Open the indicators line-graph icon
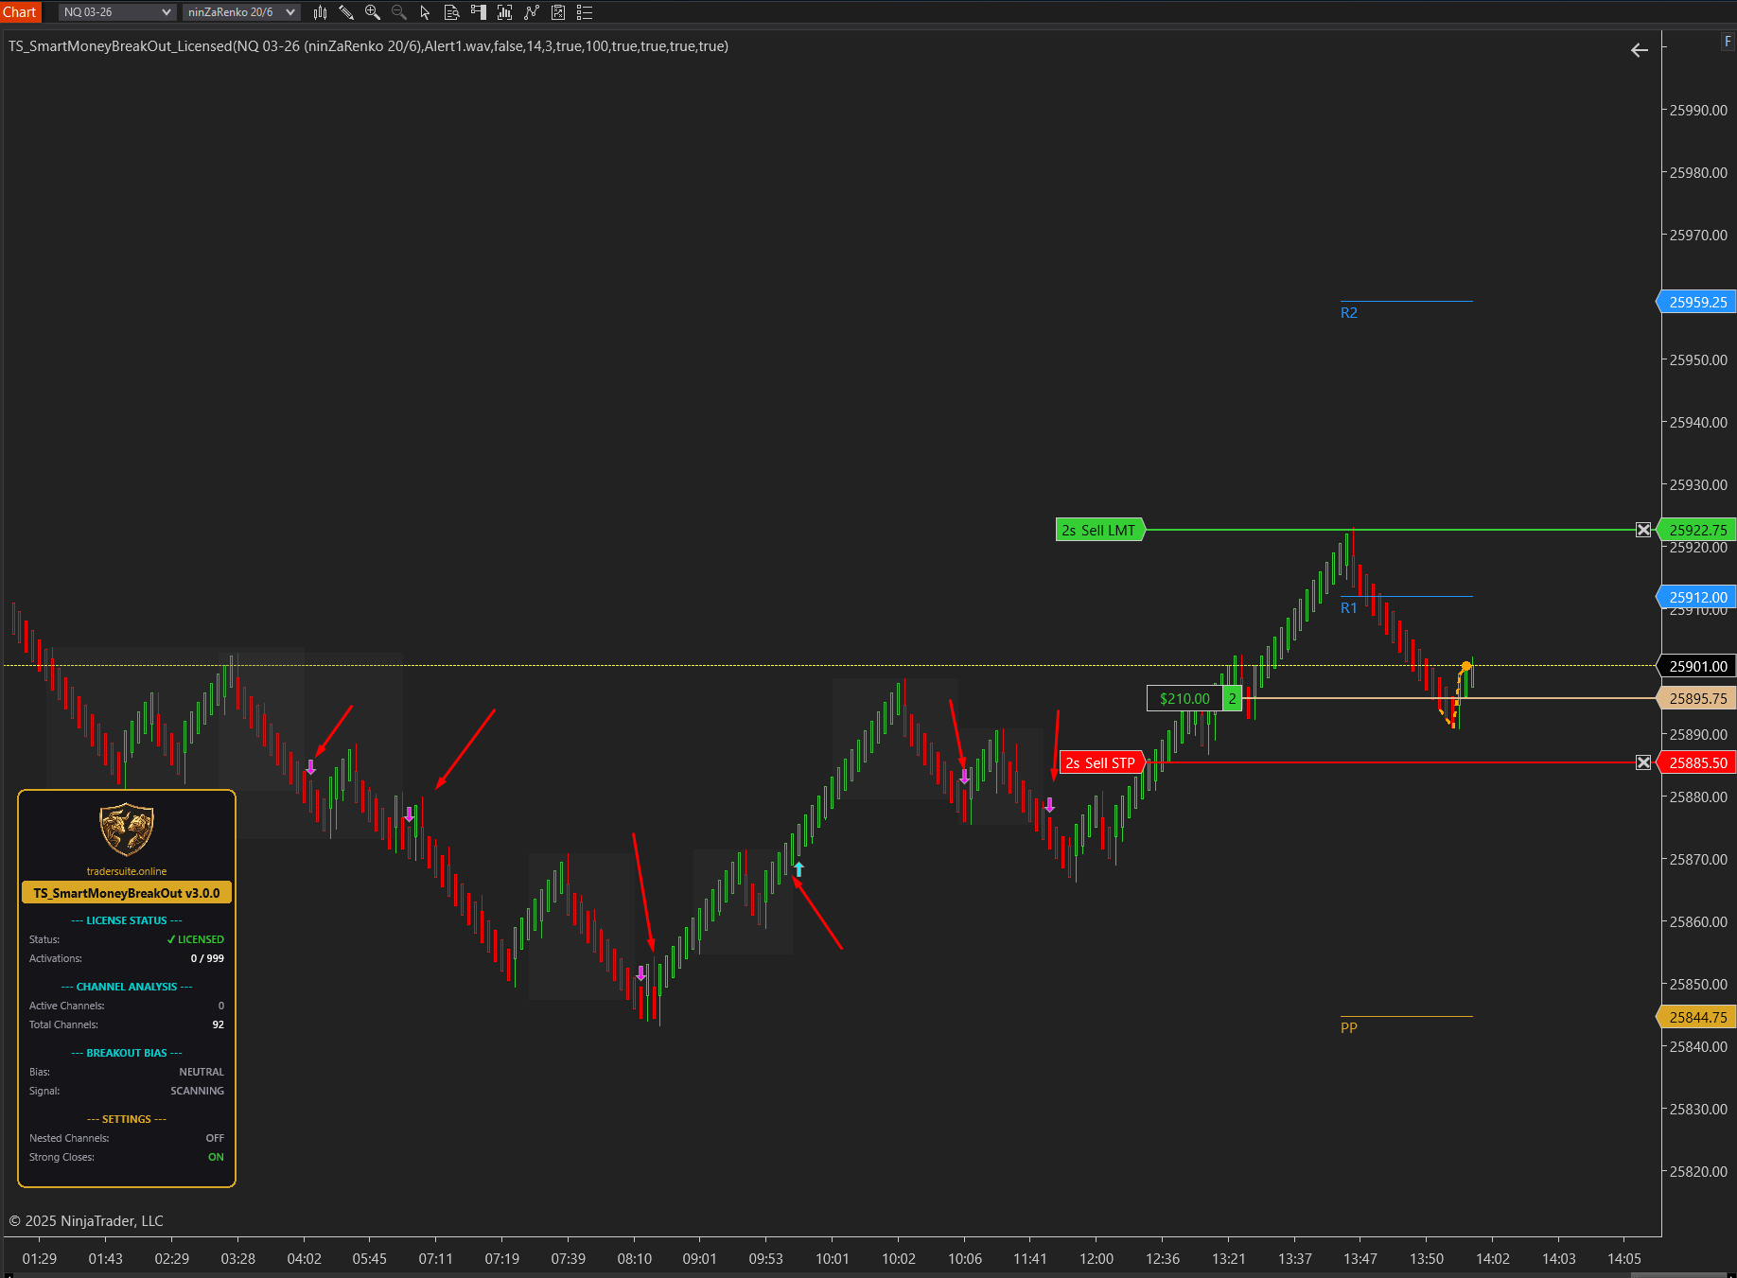This screenshot has height=1278, width=1737. coord(531,12)
